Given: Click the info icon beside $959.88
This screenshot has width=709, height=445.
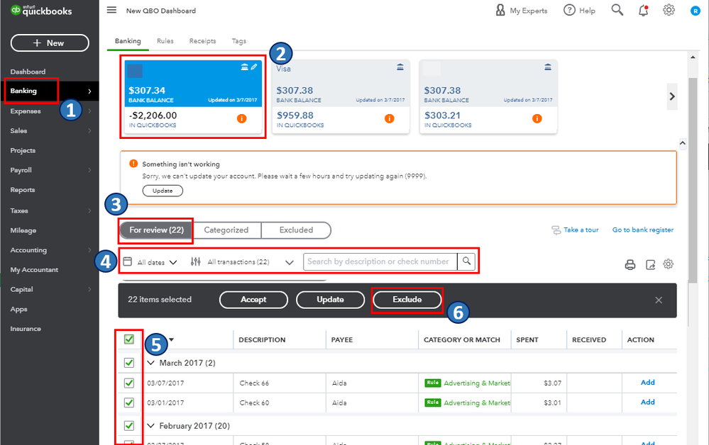Looking at the screenshot, I should click(390, 119).
